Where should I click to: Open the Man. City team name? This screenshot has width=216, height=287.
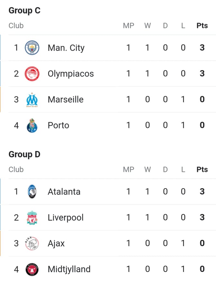(66, 48)
